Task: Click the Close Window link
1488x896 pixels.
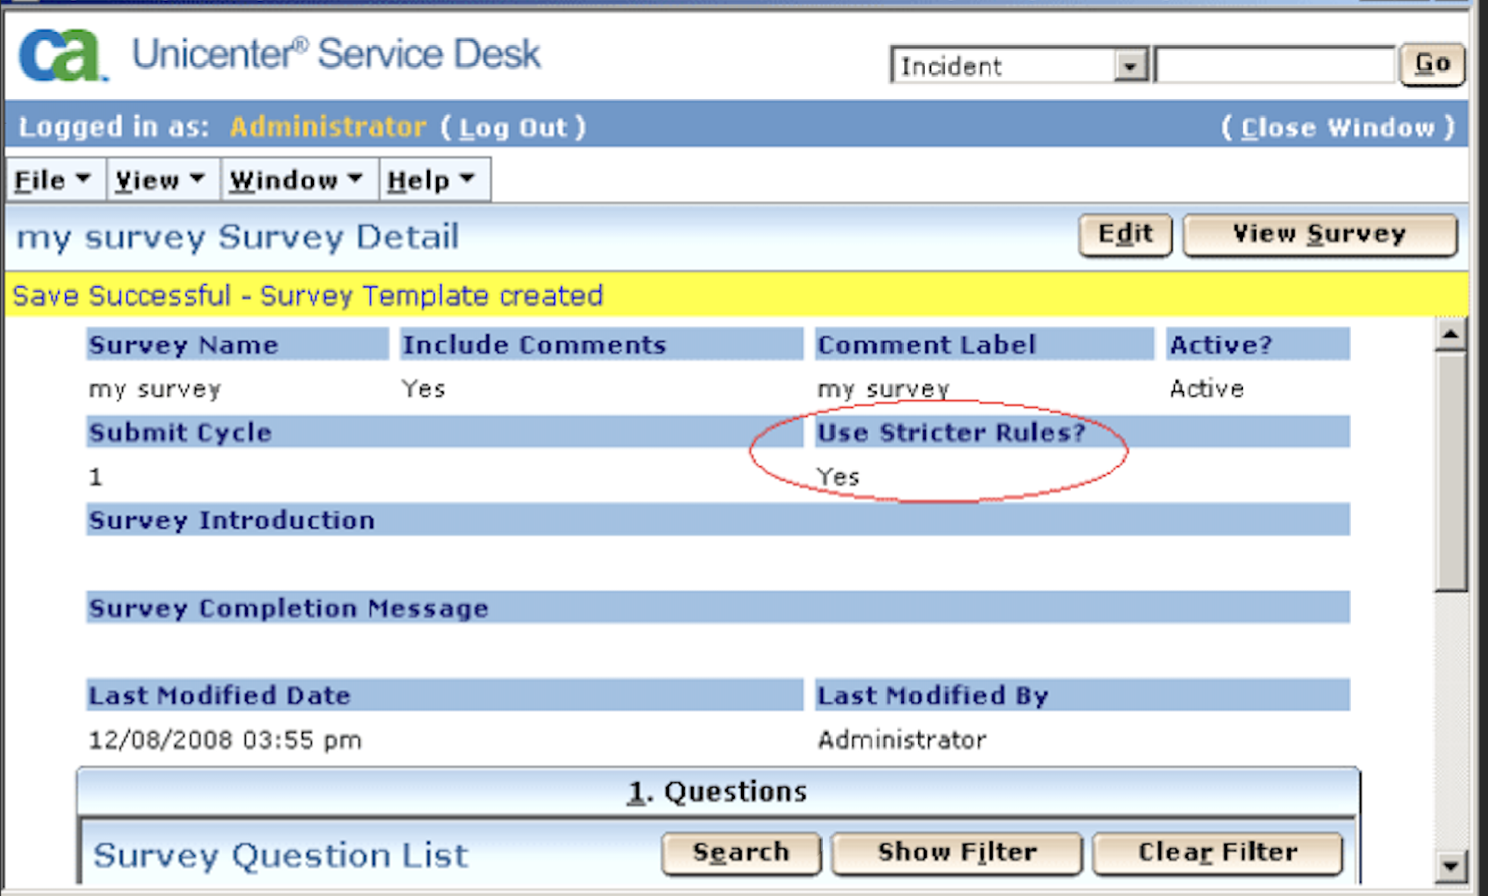Action: [1337, 127]
